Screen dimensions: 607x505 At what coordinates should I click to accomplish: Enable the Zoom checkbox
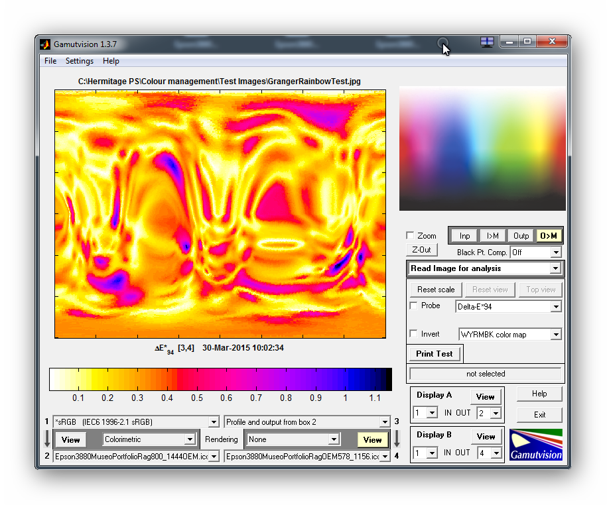coord(411,236)
